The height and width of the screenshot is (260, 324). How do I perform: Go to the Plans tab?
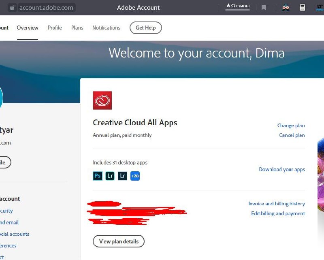coord(77,28)
